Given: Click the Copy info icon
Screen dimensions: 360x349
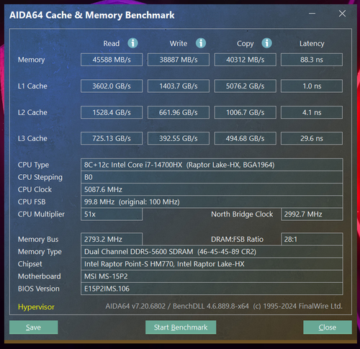Looking at the screenshot, I should pyautogui.click(x=266, y=43).
